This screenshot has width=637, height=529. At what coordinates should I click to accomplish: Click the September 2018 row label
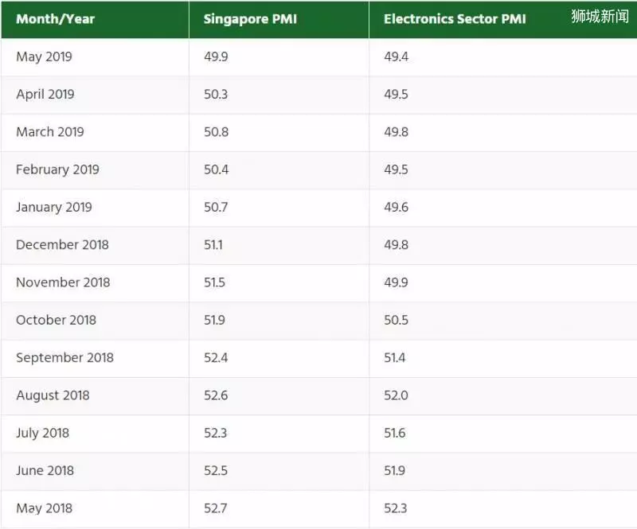(x=64, y=358)
